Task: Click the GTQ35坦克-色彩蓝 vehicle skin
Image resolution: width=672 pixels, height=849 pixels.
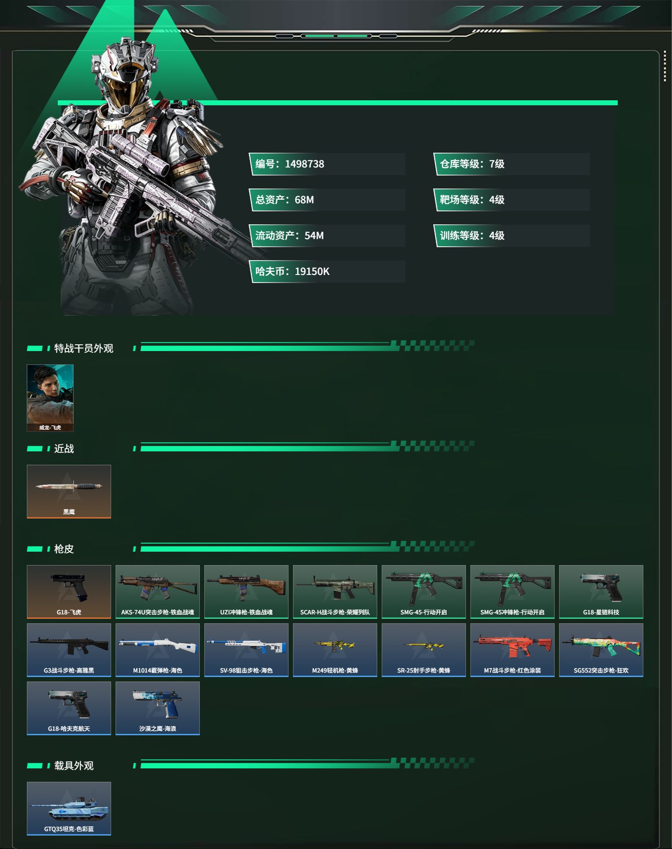Action: point(69,809)
